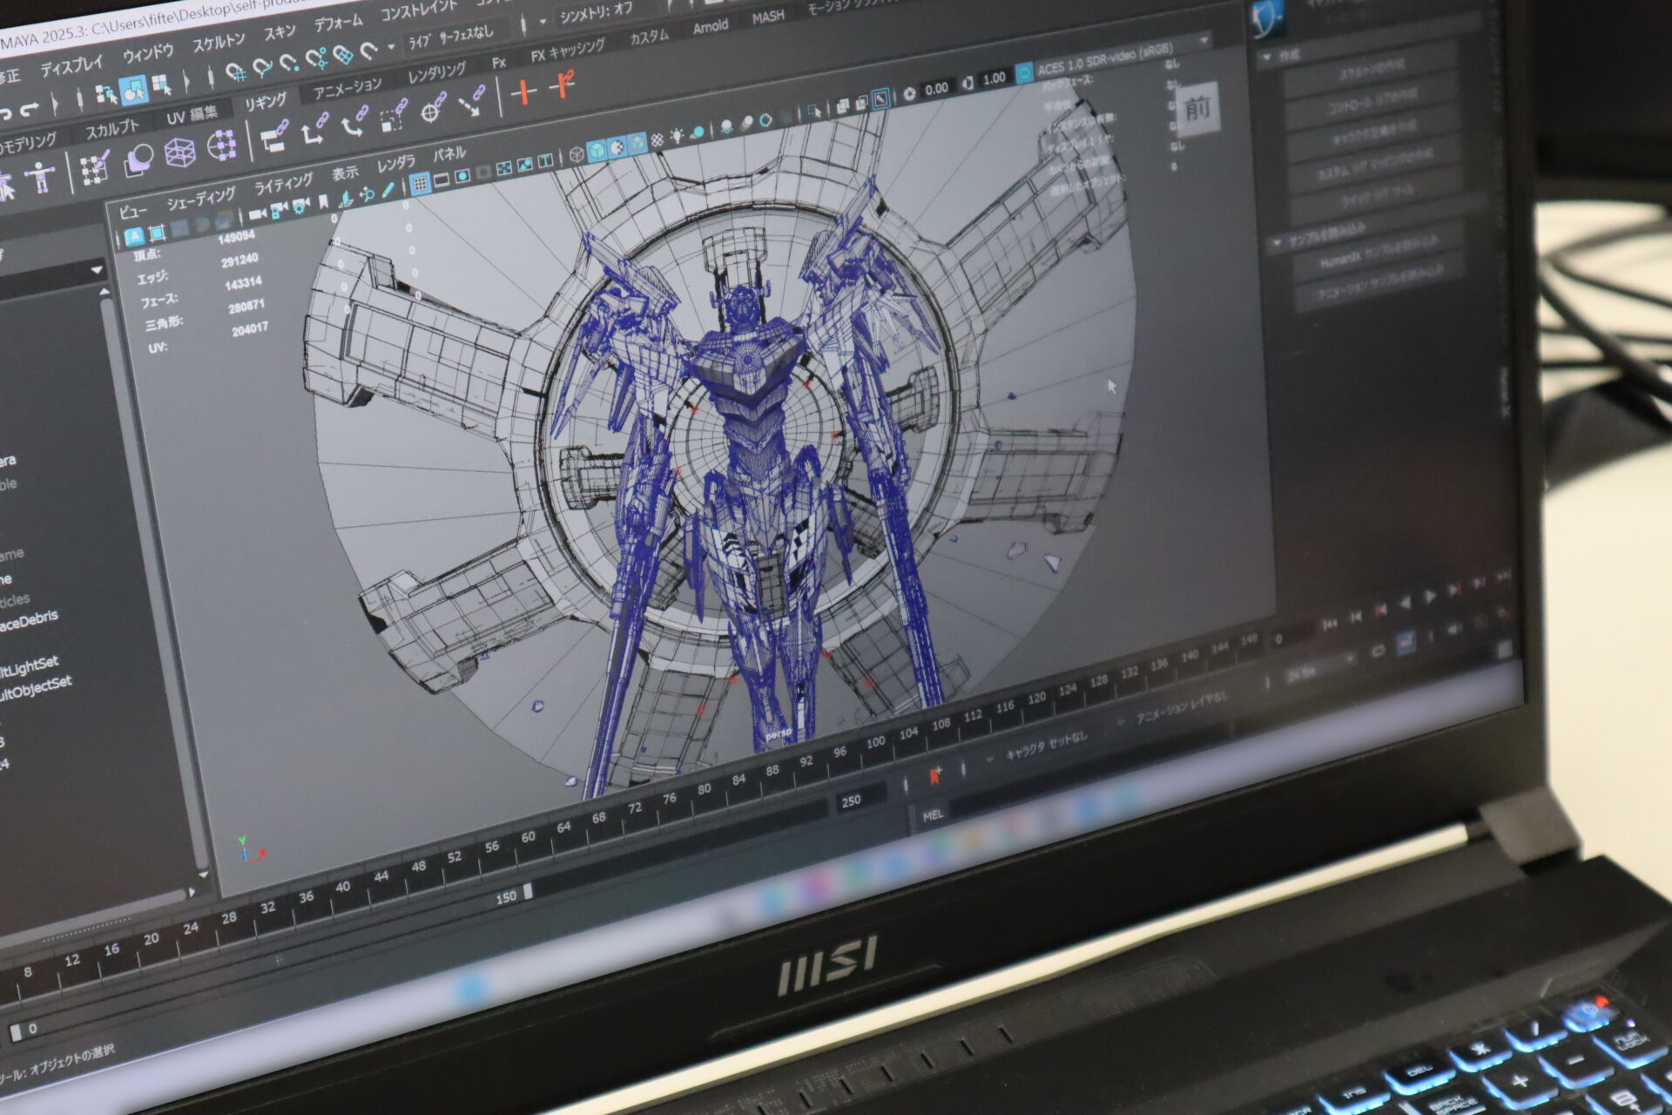Click the redo arrow icon

click(x=30, y=110)
